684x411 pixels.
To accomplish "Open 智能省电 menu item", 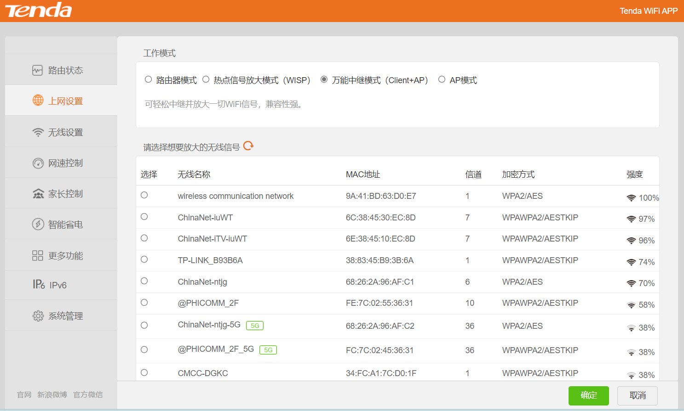I will pyautogui.click(x=61, y=224).
